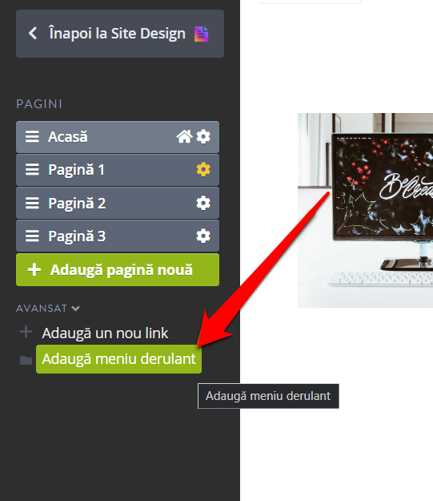Open settings gear for Pagină 2

[x=203, y=203]
